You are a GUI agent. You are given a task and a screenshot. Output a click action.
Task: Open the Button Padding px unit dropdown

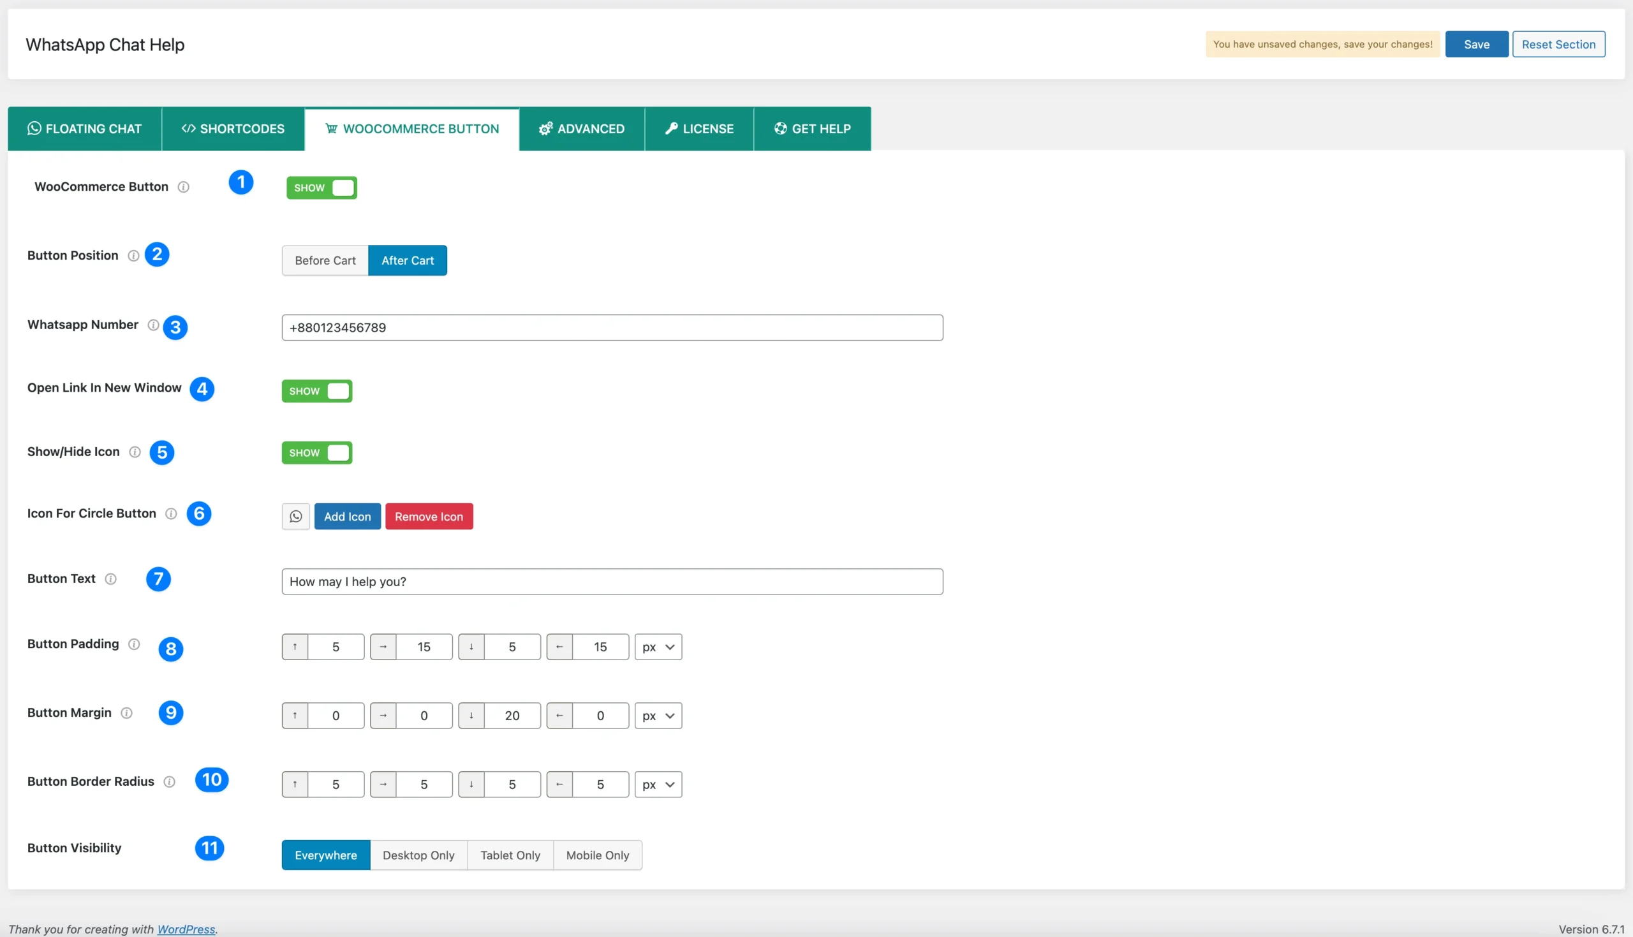tap(658, 647)
